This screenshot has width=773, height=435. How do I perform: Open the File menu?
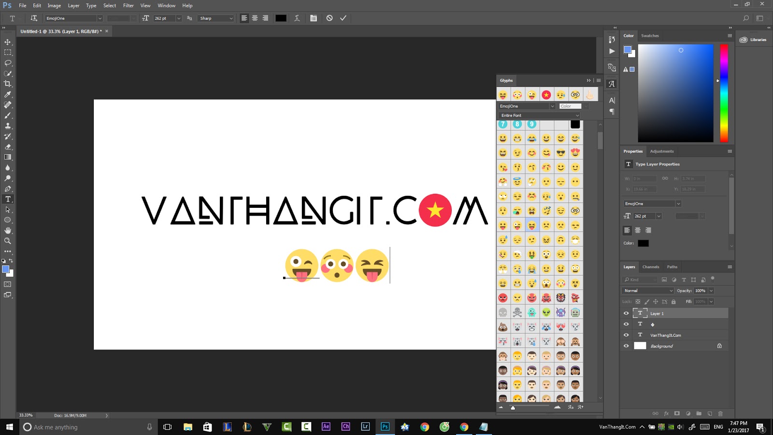point(23,5)
